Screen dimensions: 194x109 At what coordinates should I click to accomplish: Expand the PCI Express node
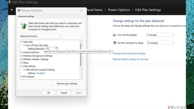point(22,77)
